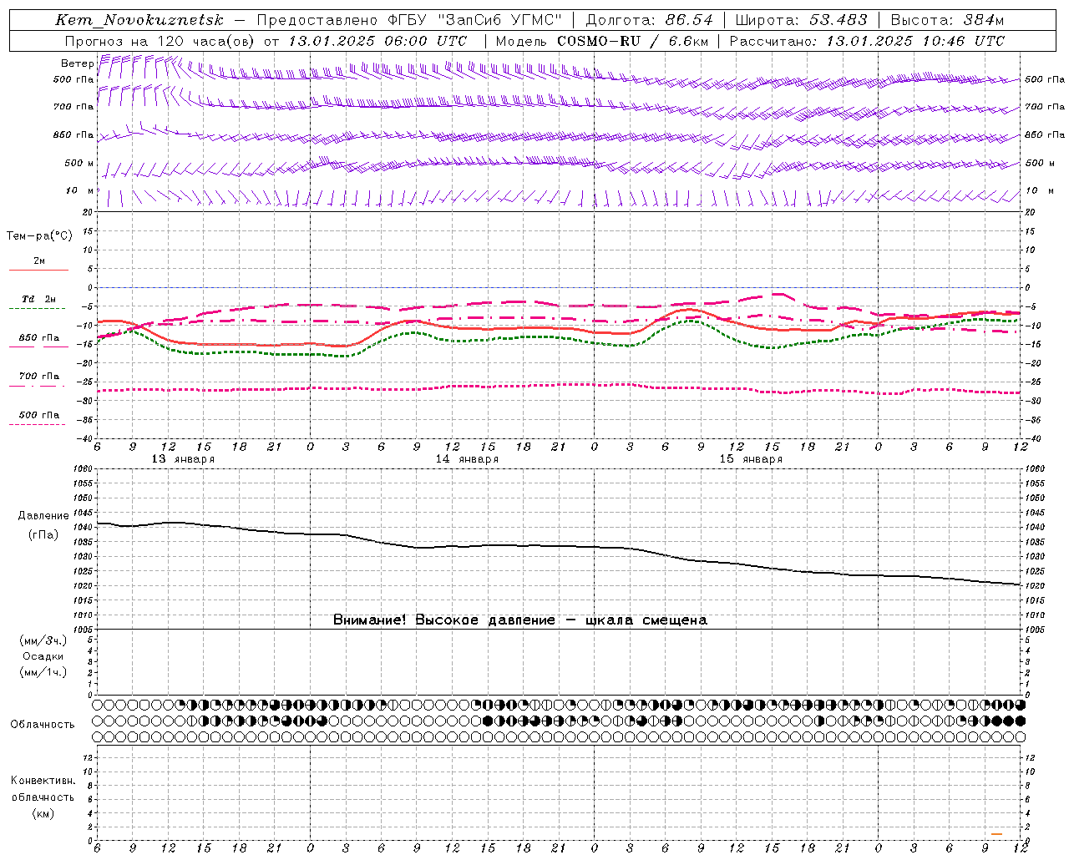Click computed time '13.01.2025 10:46 UTC'

(x=915, y=41)
